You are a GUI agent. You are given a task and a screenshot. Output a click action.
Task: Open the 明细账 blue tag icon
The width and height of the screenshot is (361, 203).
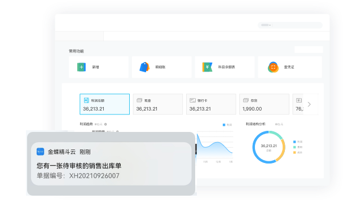tap(144, 67)
